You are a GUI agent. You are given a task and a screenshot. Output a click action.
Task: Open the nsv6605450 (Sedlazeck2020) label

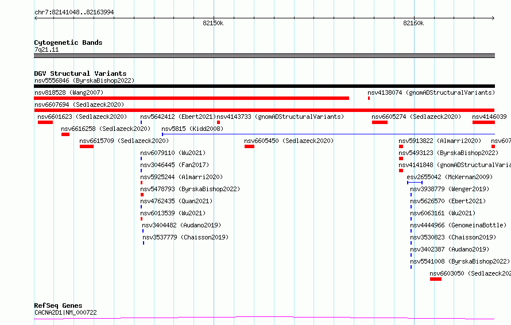(289, 141)
